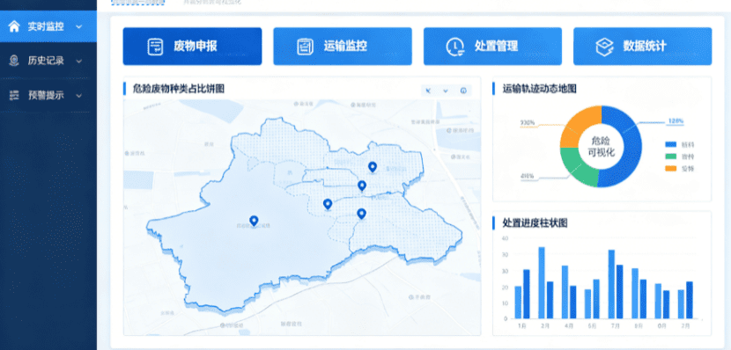This screenshot has width=731, height=350.
Task: Select the map pin in the large southwestern region
Action: pyautogui.click(x=254, y=221)
